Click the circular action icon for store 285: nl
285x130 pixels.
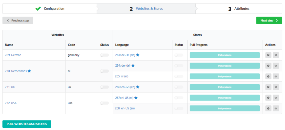pos(268,77)
